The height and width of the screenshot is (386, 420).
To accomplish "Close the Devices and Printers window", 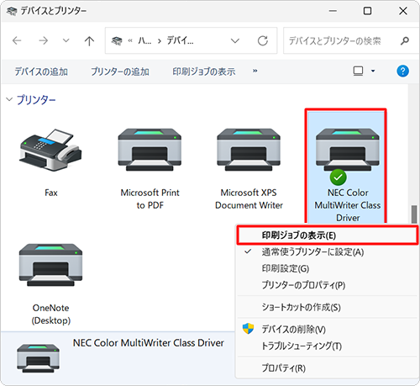I will click(403, 11).
